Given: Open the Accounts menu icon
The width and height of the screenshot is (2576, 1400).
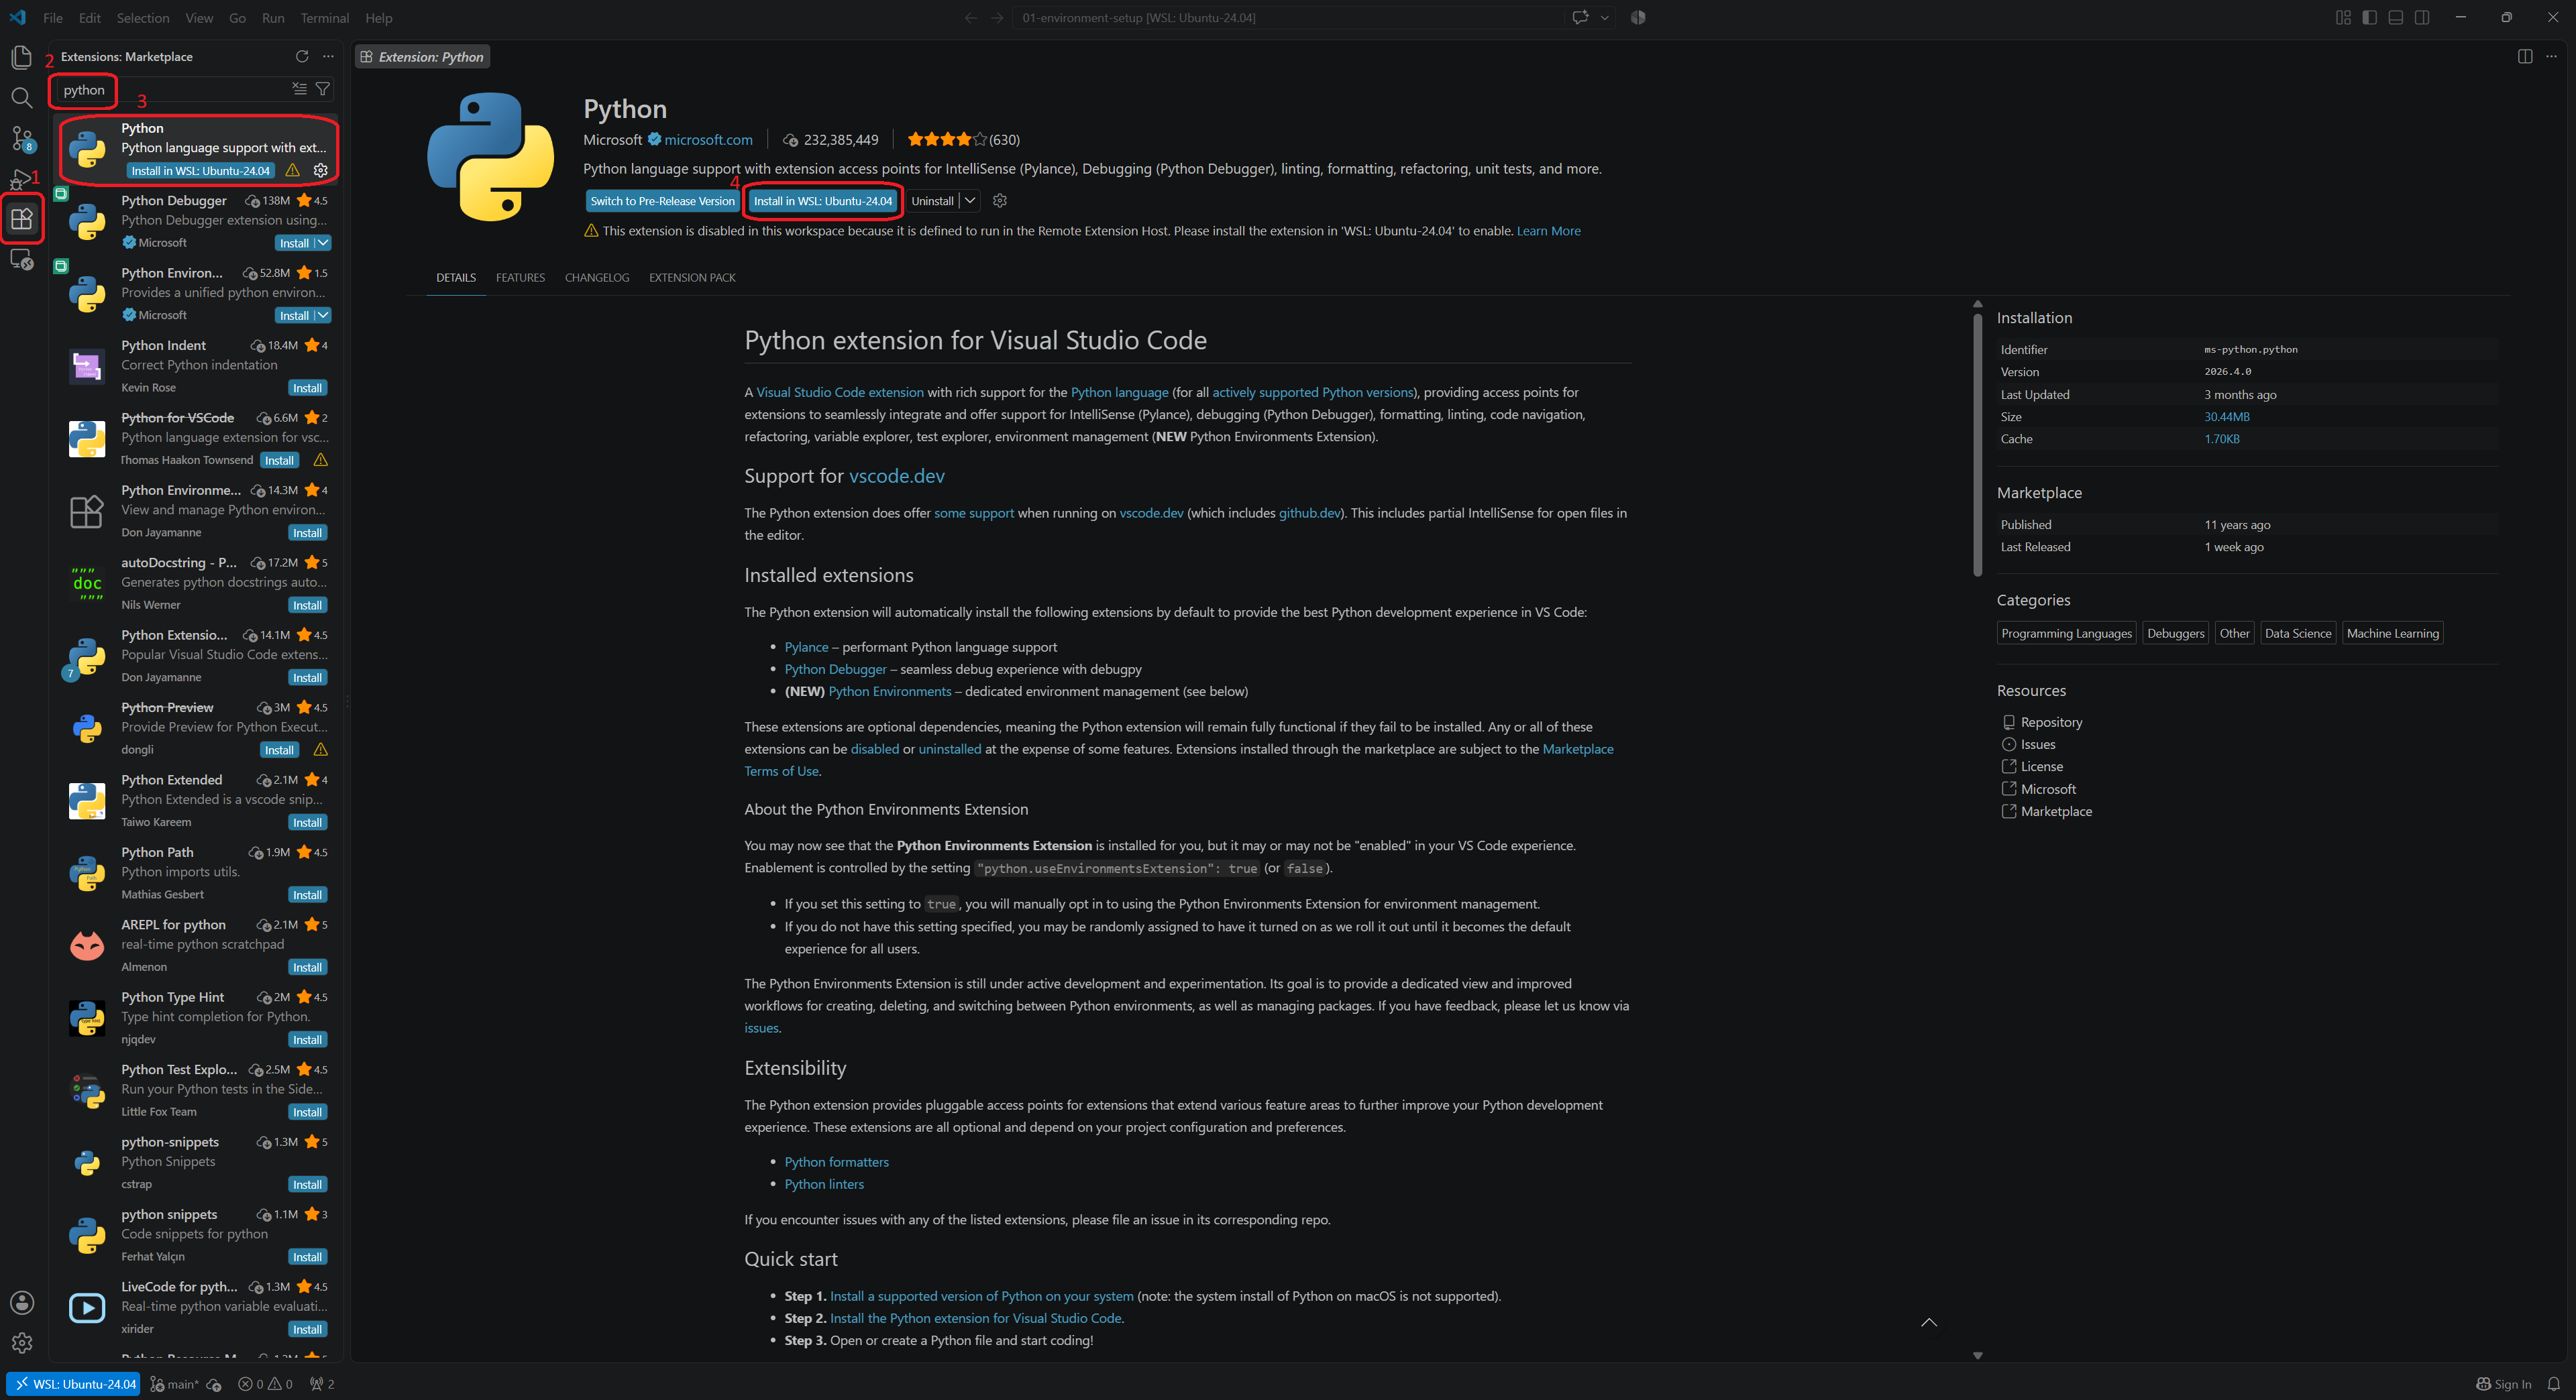Looking at the screenshot, I should [21, 1303].
